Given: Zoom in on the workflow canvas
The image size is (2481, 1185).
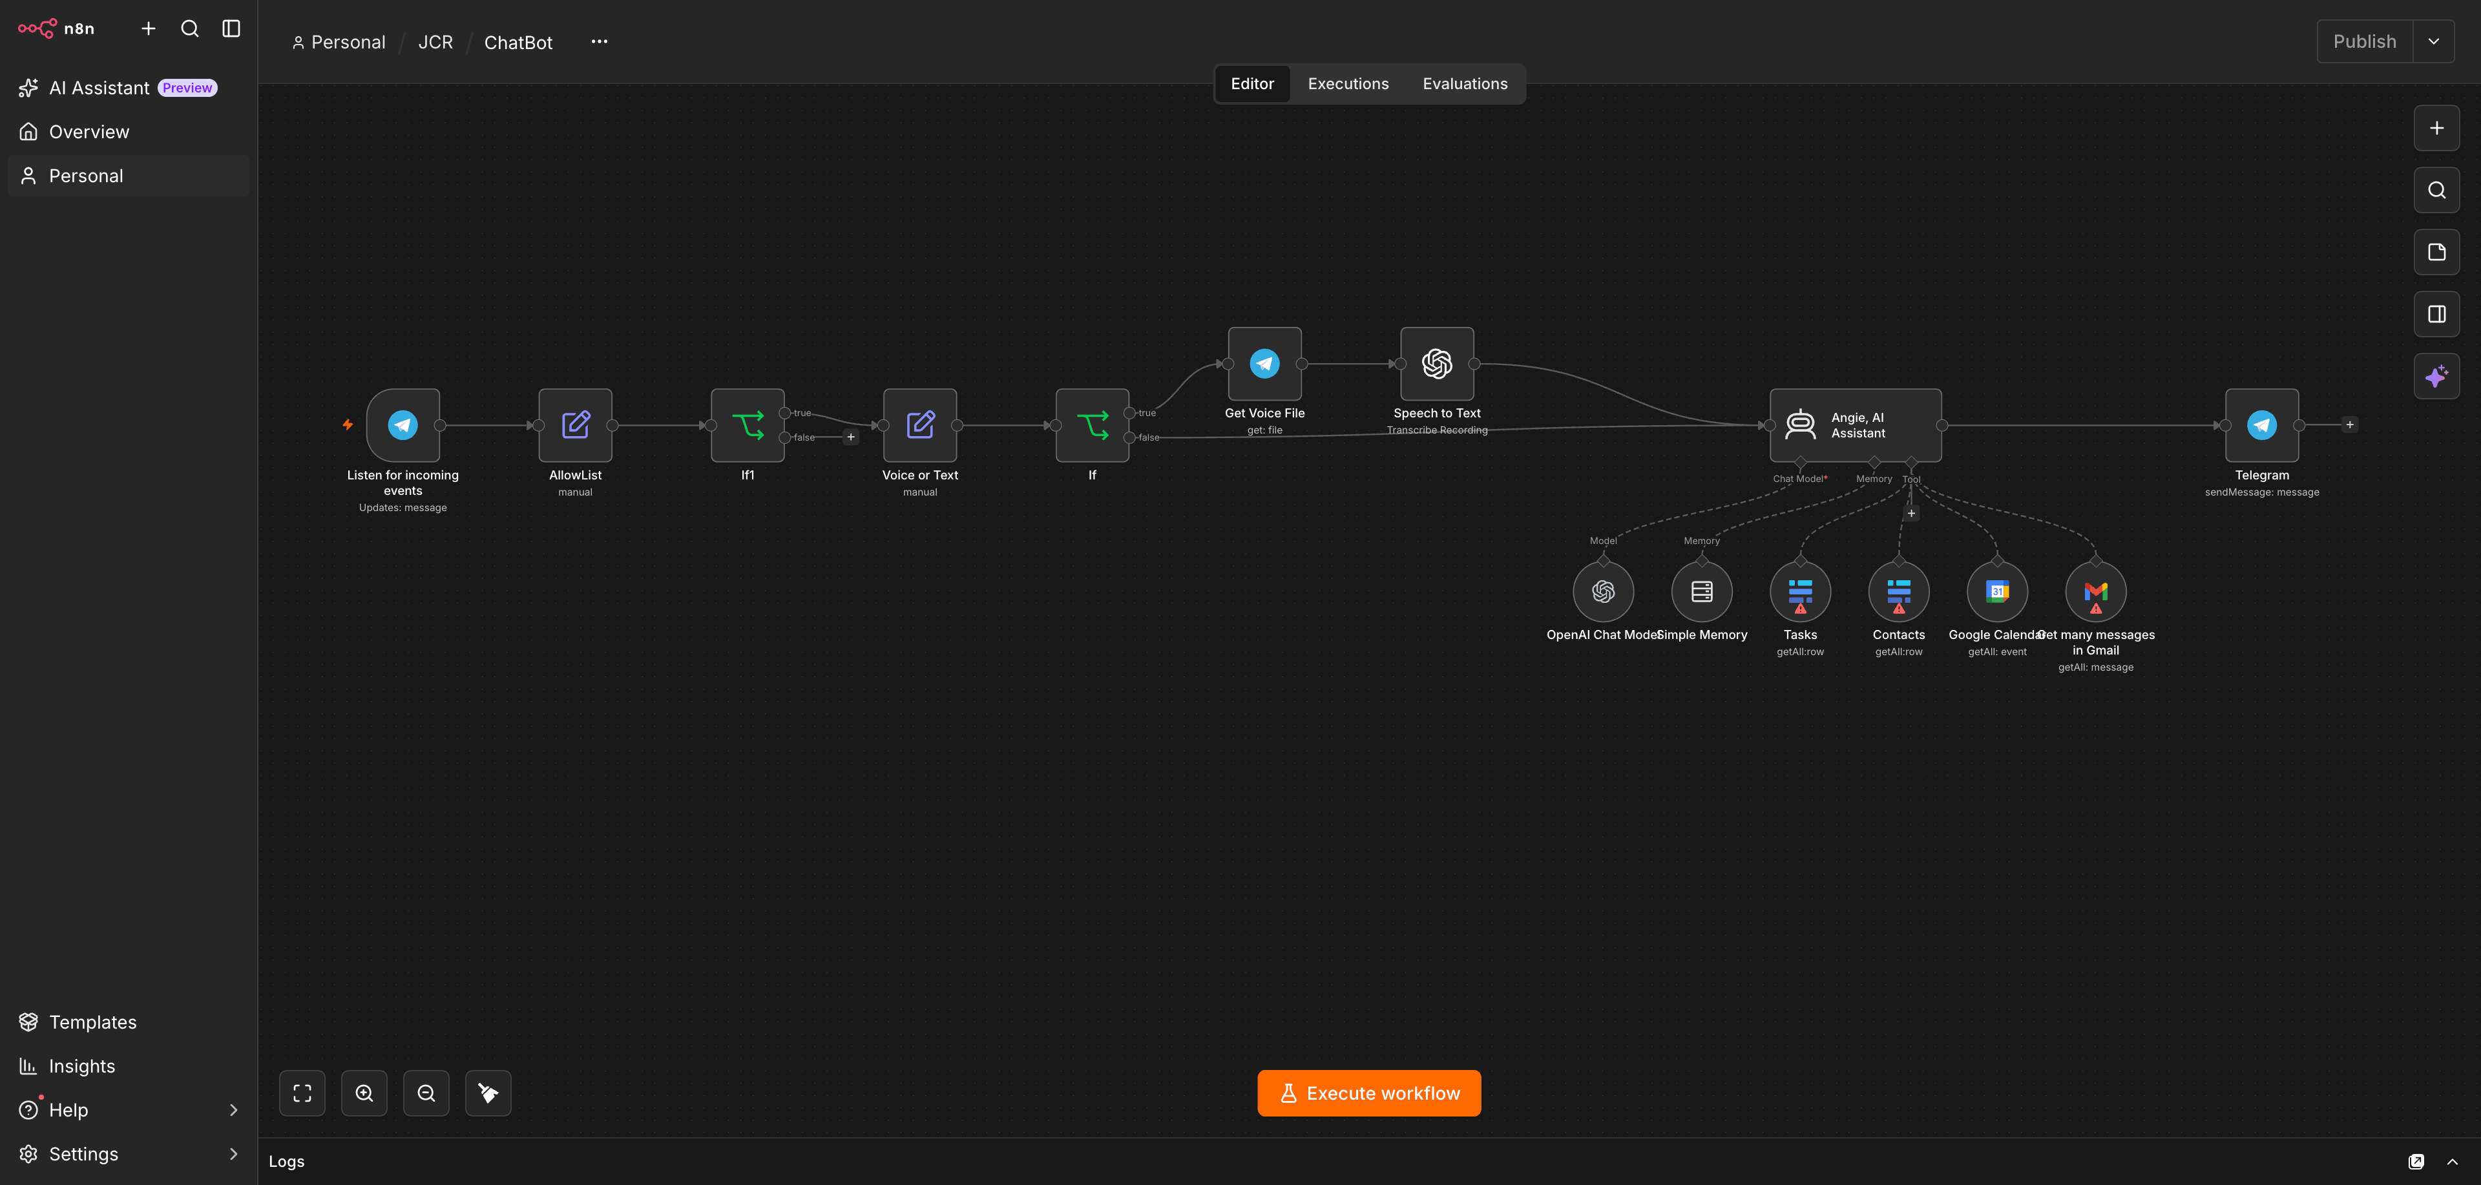Looking at the screenshot, I should (x=364, y=1093).
